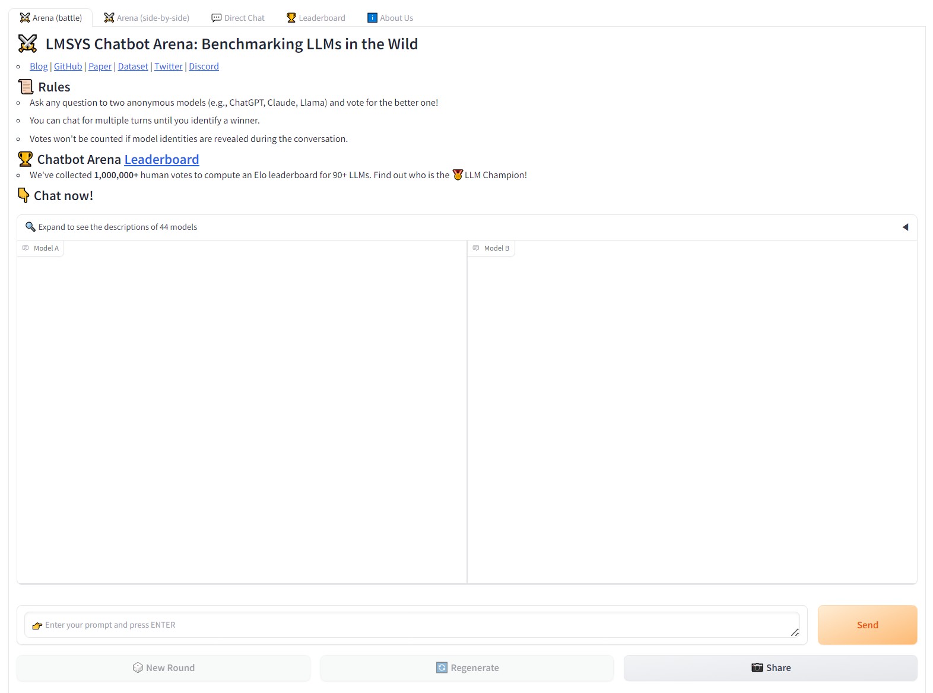This screenshot has width=933, height=693.
Task: Click the resize handle of prompt box
Action: point(795,632)
